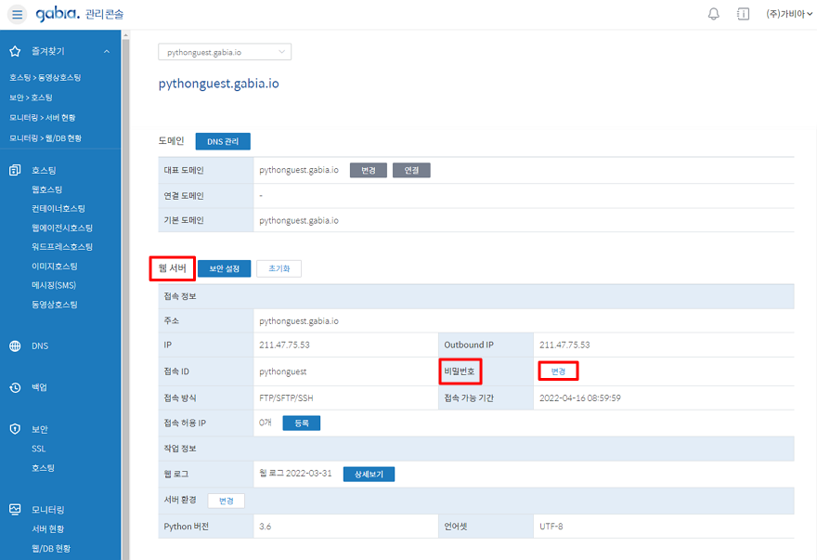Select 웹에이전시호스팅 in sidebar
This screenshot has width=817, height=560.
click(62, 228)
